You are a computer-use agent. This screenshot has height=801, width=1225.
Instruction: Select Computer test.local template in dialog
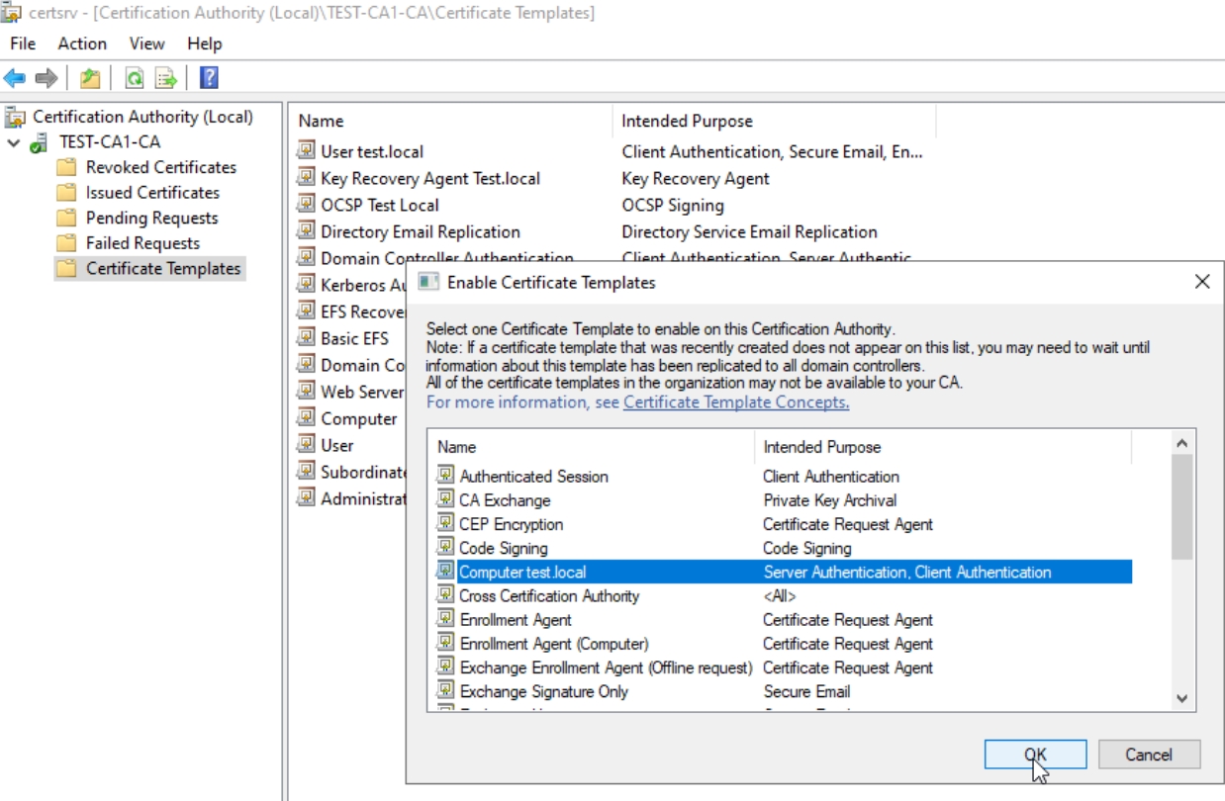click(x=783, y=572)
